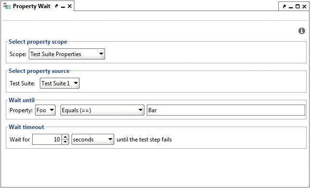
Task: Close the panel using the top-right X
Action: pyautogui.click(x=304, y=7)
